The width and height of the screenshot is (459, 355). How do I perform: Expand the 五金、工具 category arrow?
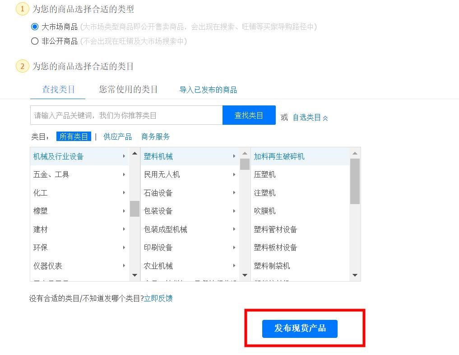124,174
